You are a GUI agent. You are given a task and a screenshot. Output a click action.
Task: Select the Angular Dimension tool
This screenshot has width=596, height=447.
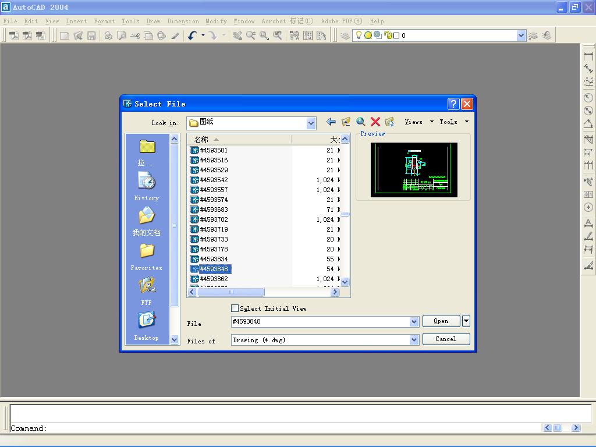point(588,123)
